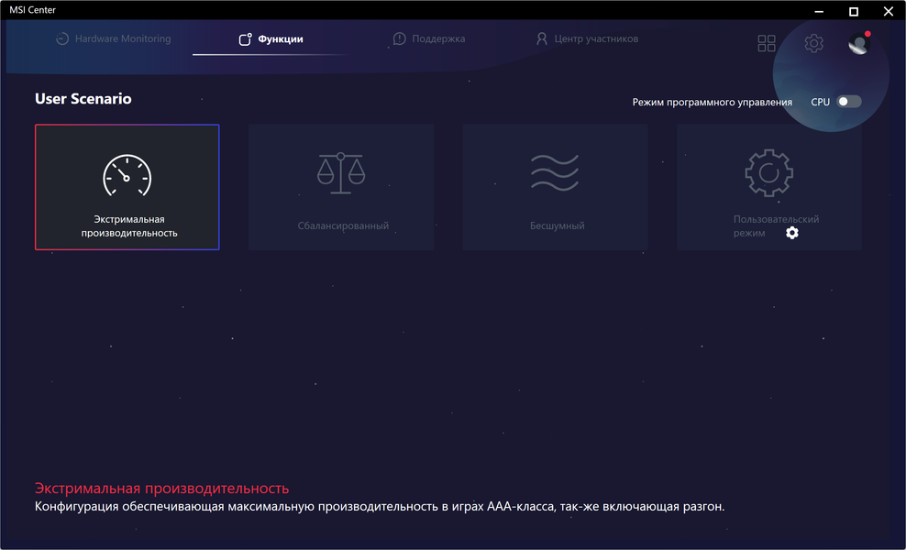
Task: Open settings gear in top bar
Action: click(813, 43)
